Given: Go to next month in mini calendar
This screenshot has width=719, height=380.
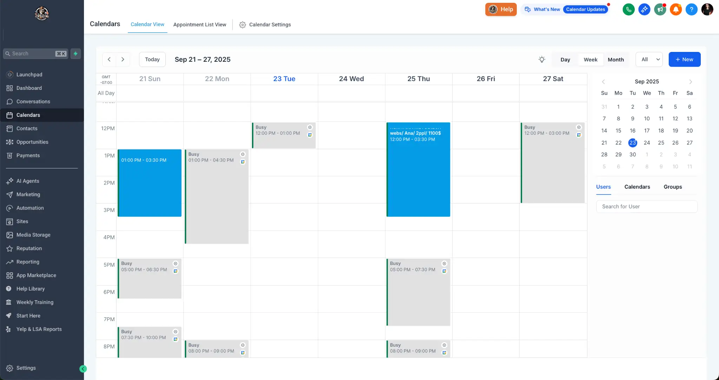Looking at the screenshot, I should pos(690,82).
